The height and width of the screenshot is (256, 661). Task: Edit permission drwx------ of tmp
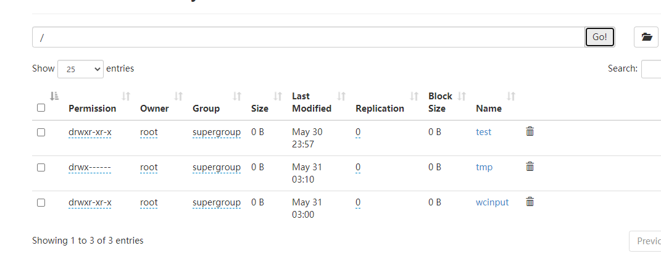[89, 167]
